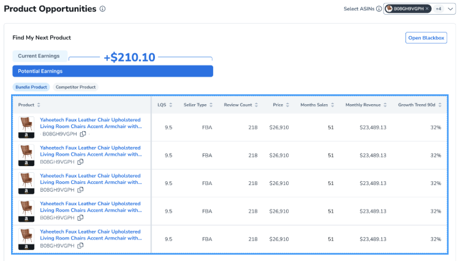460x261 pixels.
Task: Sort table by Monthly Revenue column
Action: click(x=390, y=105)
